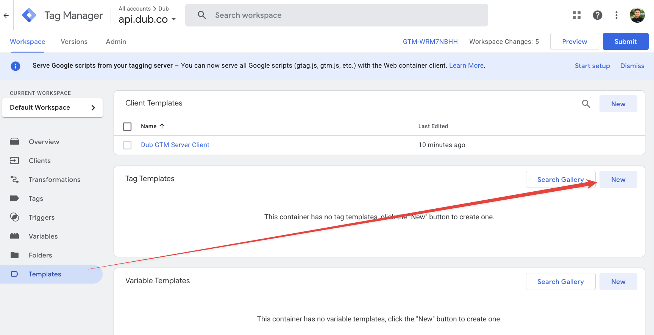Click the search magnifier in top bar

[202, 15]
